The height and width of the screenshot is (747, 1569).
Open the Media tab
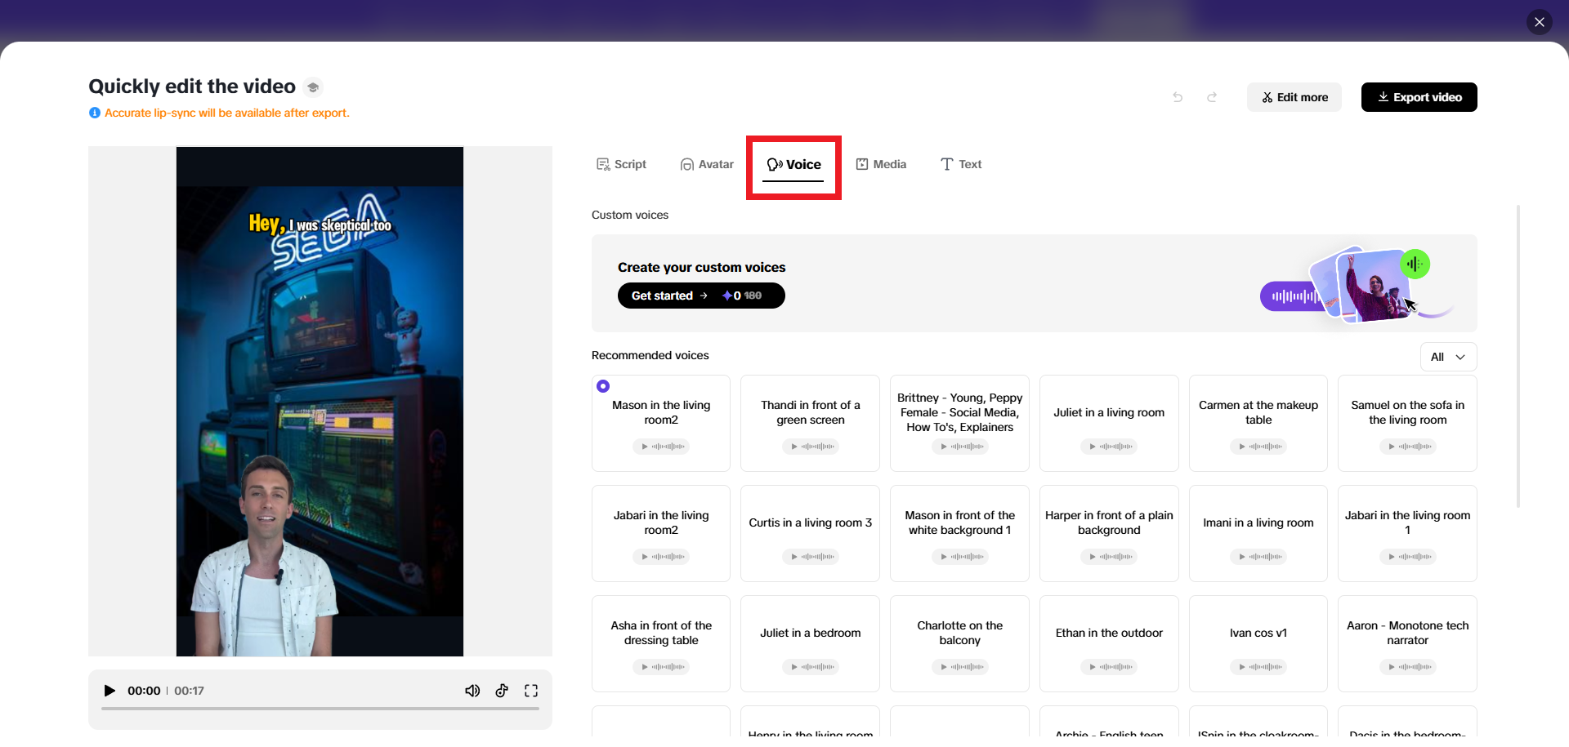pos(881,164)
